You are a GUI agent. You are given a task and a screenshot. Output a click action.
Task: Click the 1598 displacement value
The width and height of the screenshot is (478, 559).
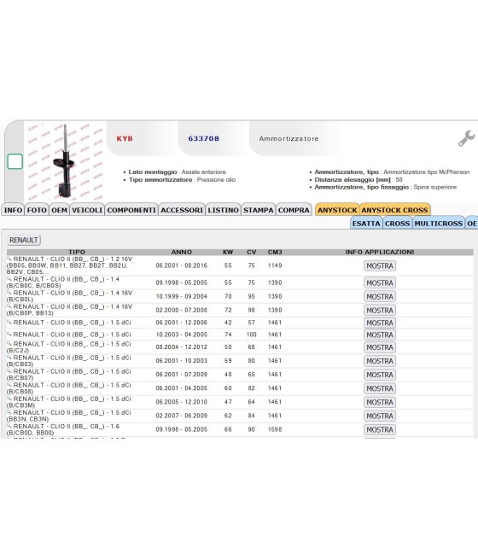tap(275, 429)
